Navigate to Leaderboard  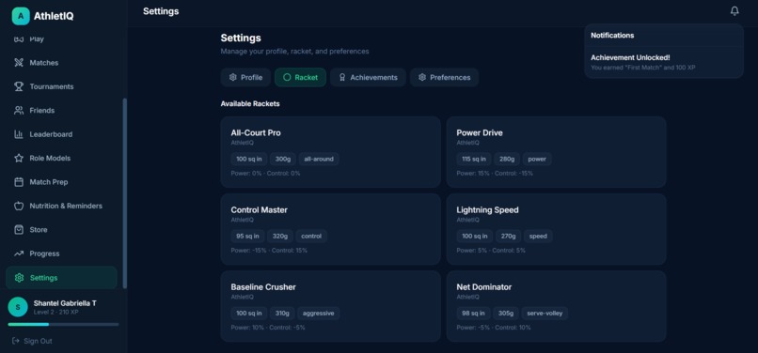click(x=61, y=134)
